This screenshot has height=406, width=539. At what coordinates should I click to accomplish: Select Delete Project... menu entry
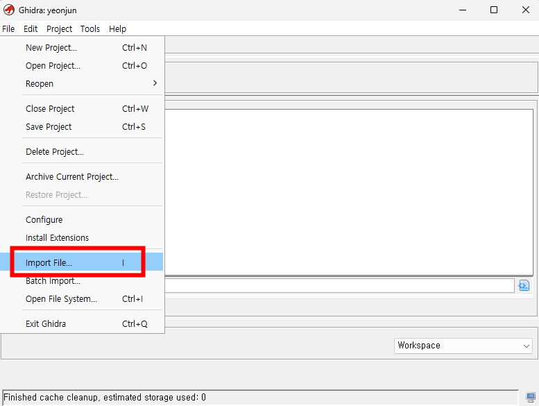point(82,151)
